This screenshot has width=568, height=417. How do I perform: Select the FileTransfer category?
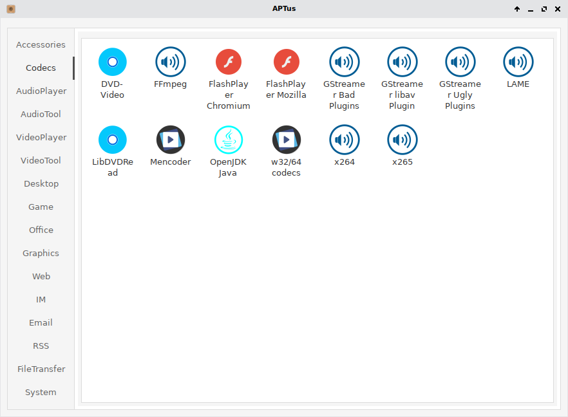(x=41, y=369)
